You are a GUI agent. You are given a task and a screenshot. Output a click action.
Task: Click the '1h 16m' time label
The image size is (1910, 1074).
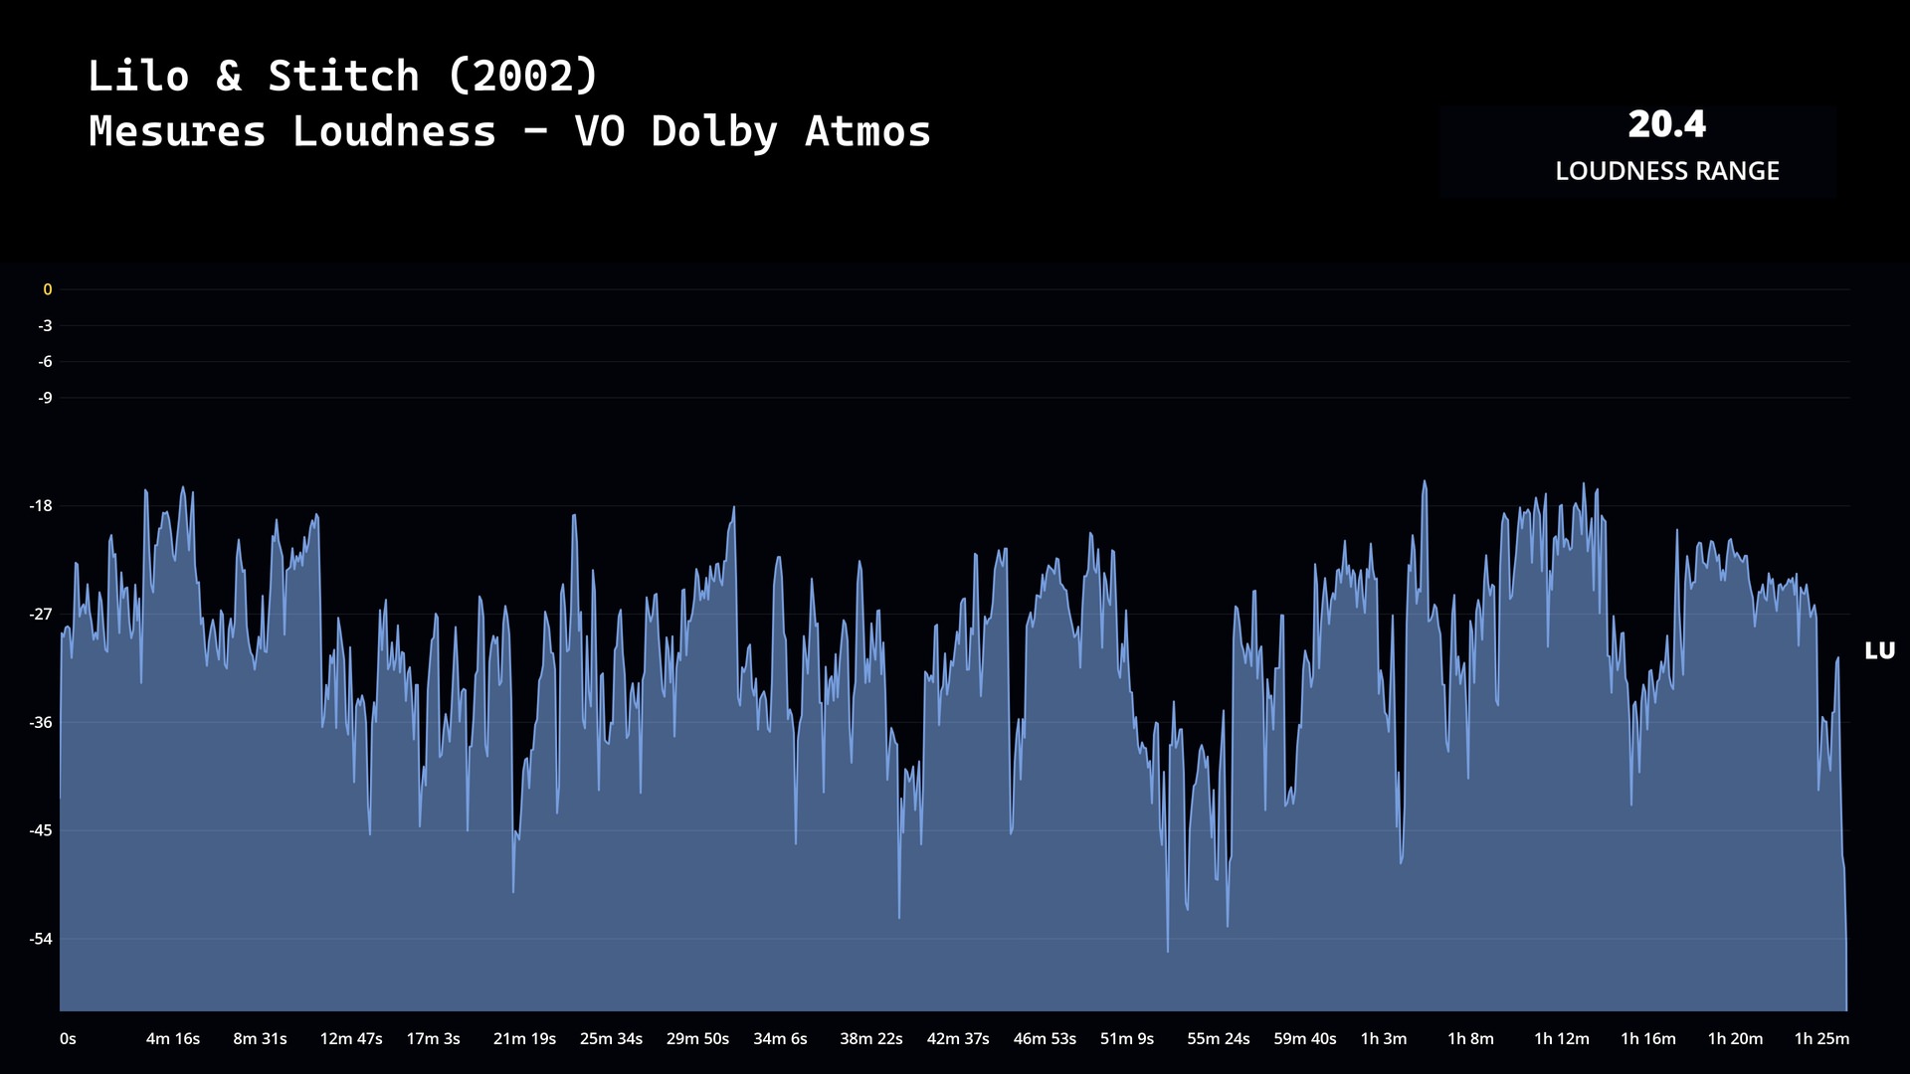click(1648, 1039)
